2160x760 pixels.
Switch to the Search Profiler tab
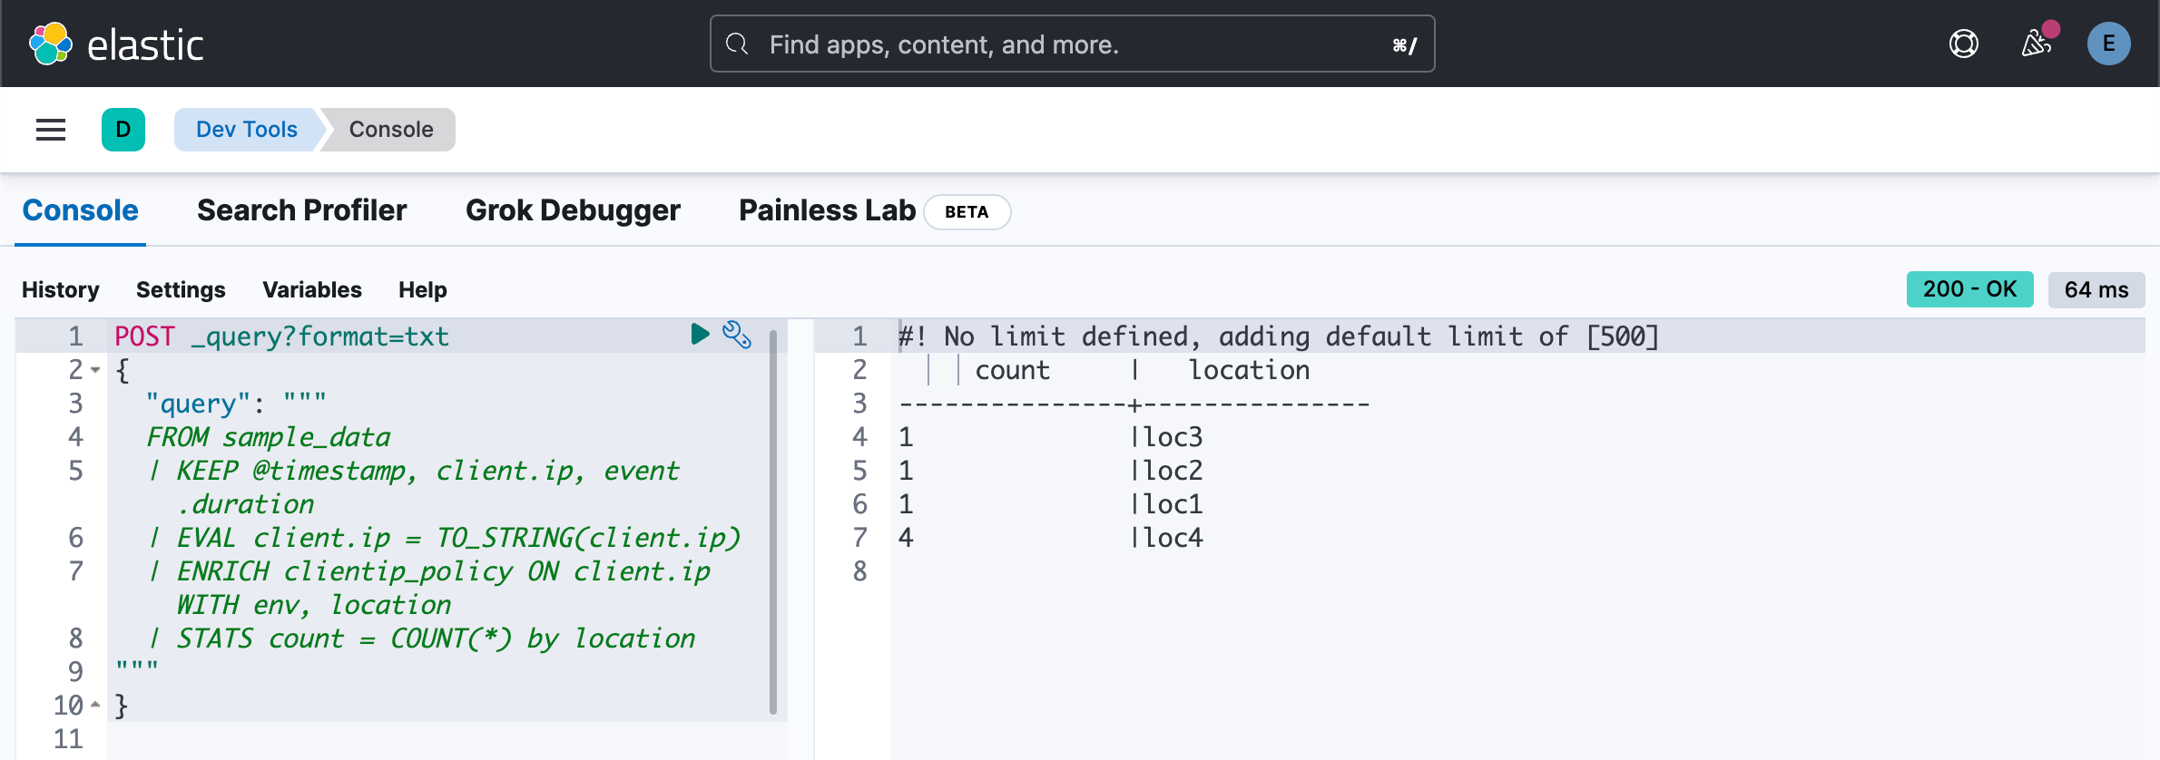(x=301, y=210)
